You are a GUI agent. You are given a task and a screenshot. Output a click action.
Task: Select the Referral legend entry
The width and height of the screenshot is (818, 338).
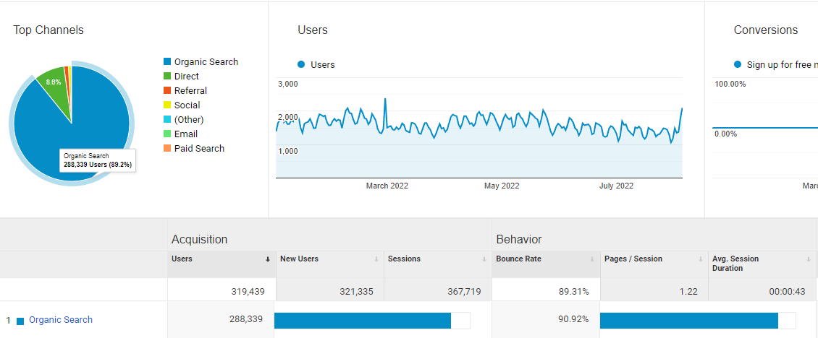pyautogui.click(x=185, y=90)
